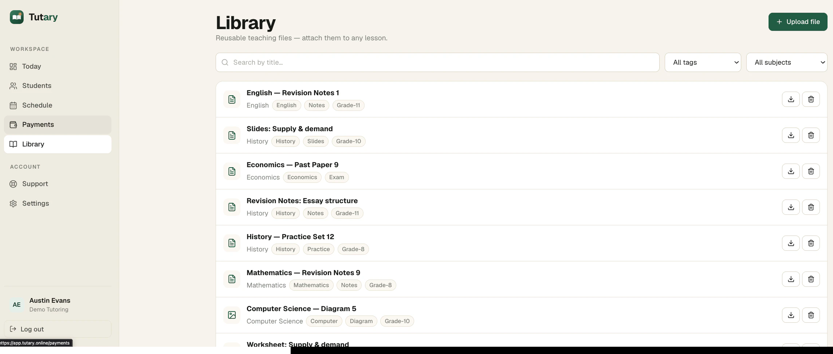This screenshot has width=833, height=354.
Task: Click Grade-10 tag on Slides: Supply & demand
Action: pos(349,141)
